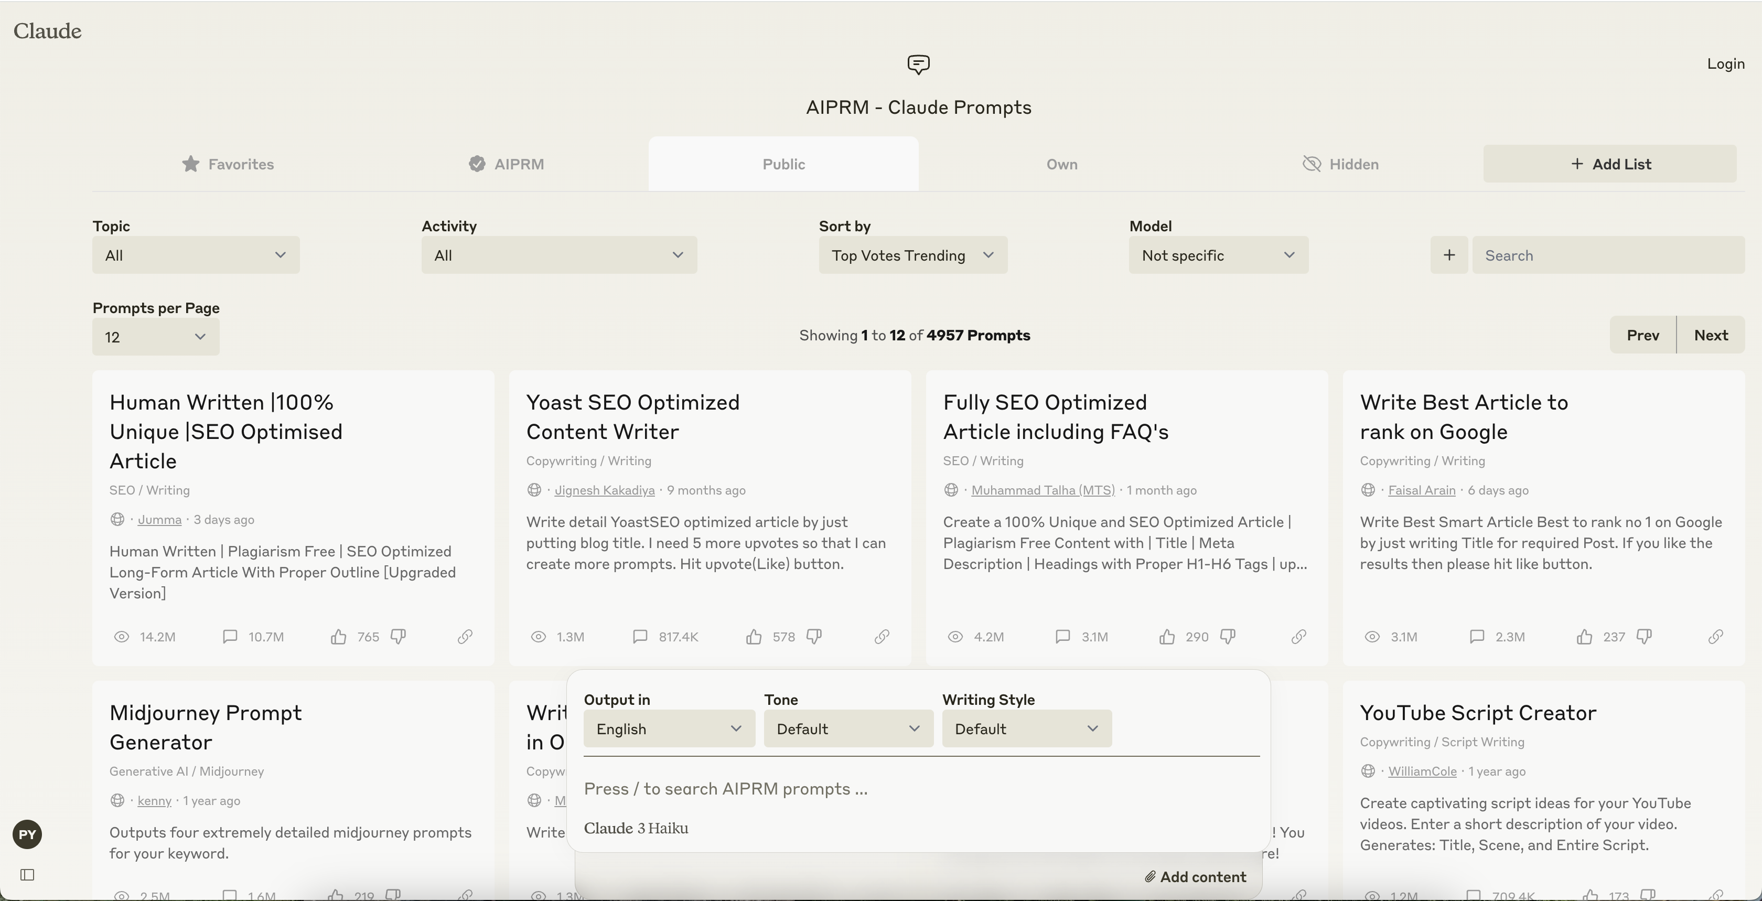The image size is (1762, 901).
Task: Click the AIPRM shield/checkmark icon
Action: 476,163
